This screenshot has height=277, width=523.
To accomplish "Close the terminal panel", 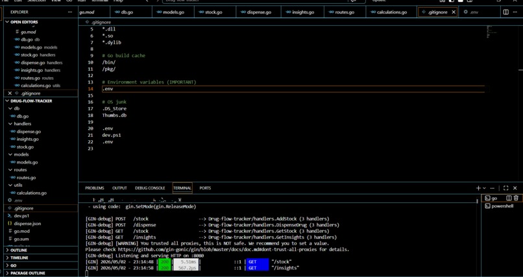I will [x=515, y=188].
